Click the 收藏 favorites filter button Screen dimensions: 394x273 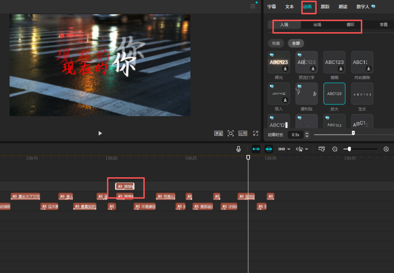pyautogui.click(x=276, y=43)
